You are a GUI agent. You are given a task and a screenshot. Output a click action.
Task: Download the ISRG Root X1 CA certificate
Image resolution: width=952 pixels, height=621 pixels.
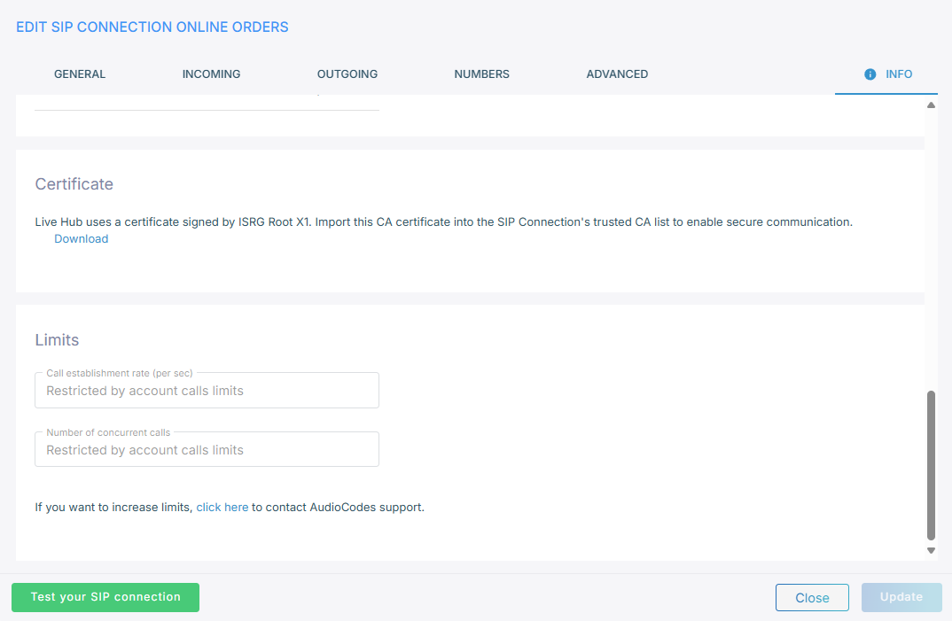(x=81, y=238)
